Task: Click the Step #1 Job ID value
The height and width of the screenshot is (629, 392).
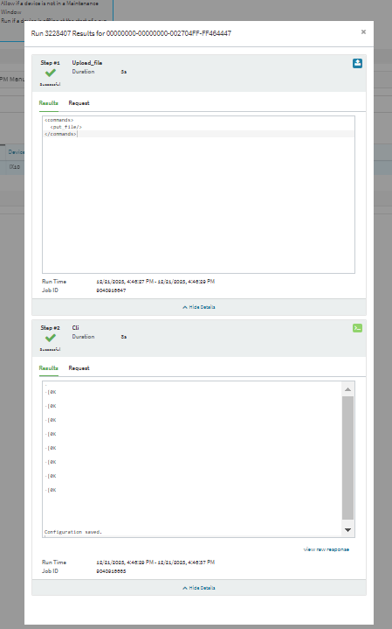Action: 111,290
